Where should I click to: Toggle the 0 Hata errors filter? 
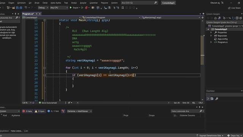27,111
